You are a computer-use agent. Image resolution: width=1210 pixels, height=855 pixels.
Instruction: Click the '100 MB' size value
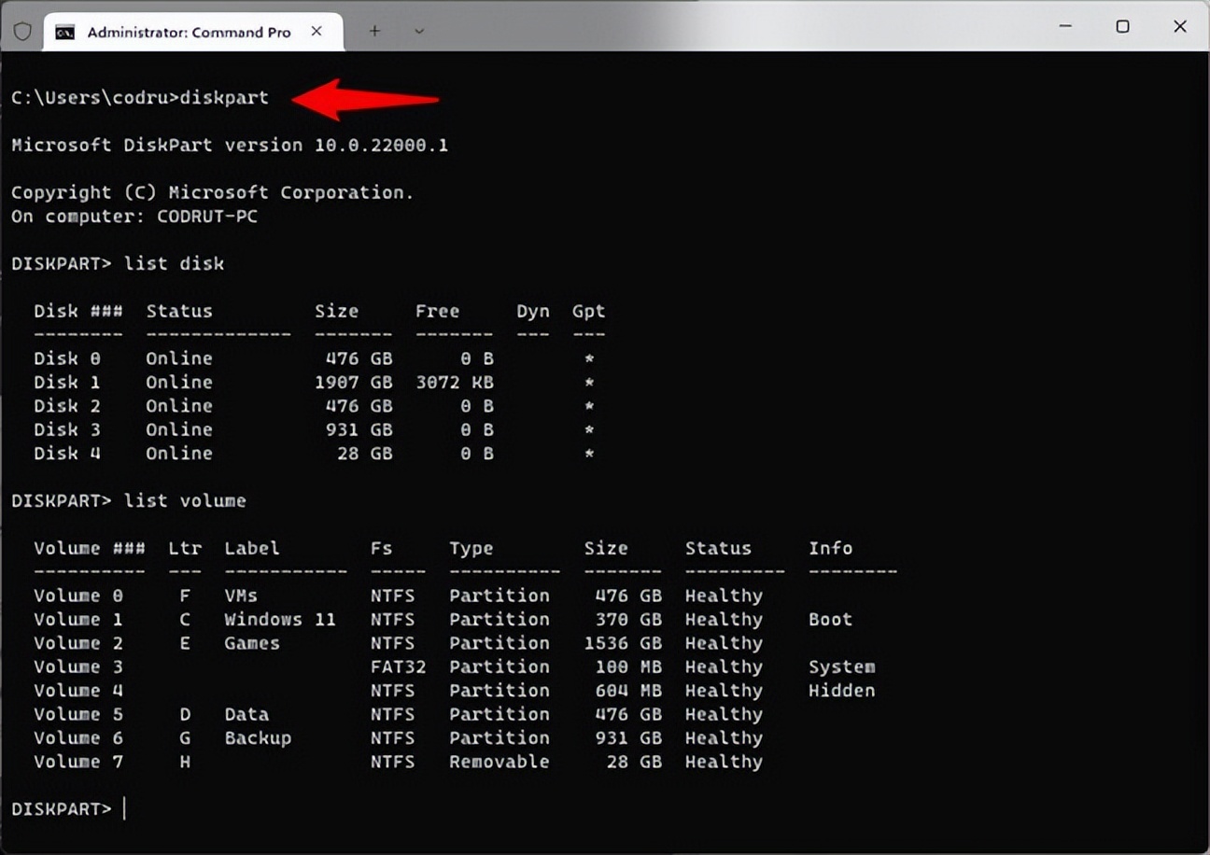pos(628,667)
